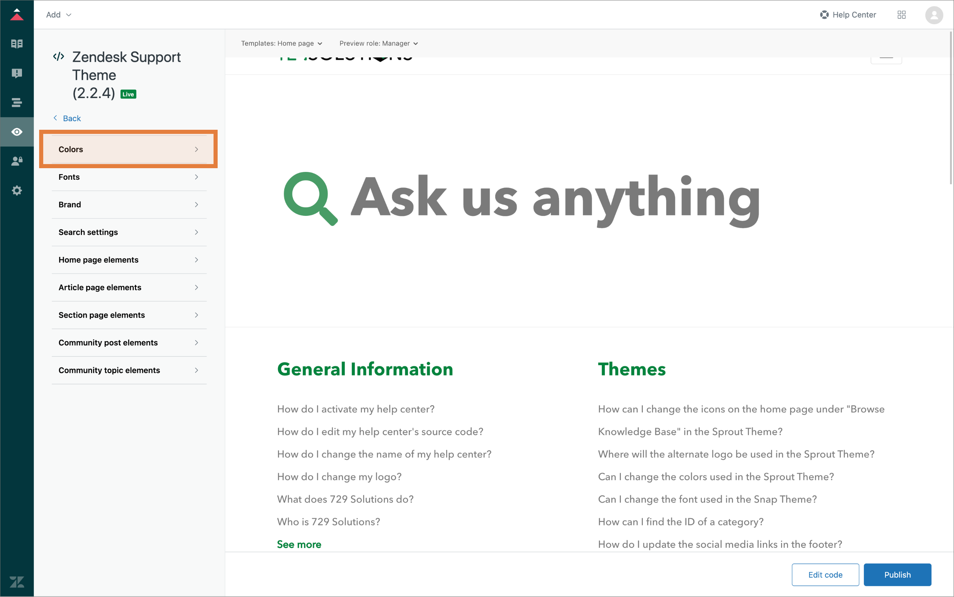Change the Preview role: Manager dropdown
Screen dimensions: 954x597
tap(378, 43)
